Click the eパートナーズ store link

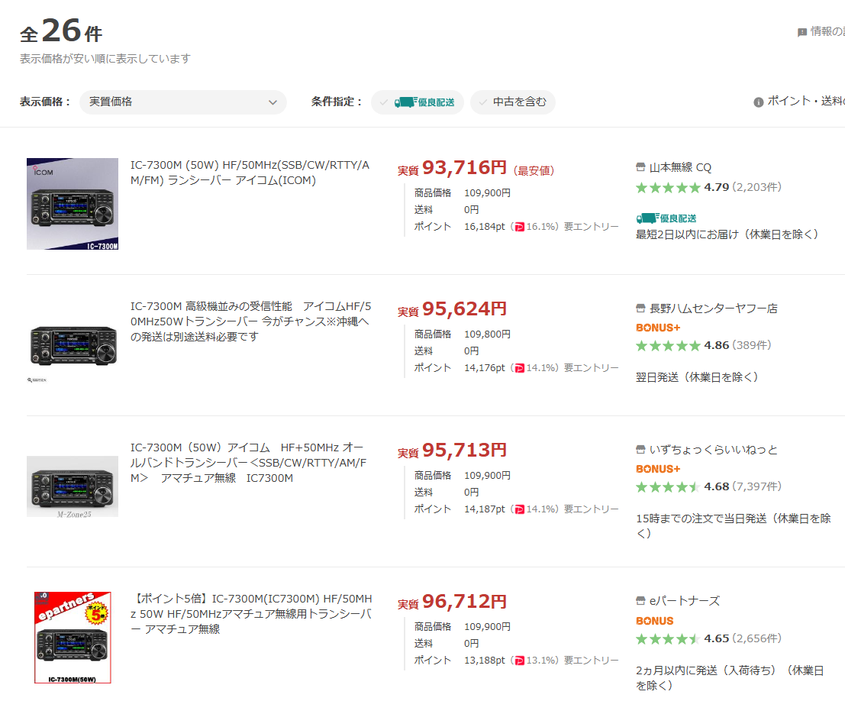pos(685,601)
